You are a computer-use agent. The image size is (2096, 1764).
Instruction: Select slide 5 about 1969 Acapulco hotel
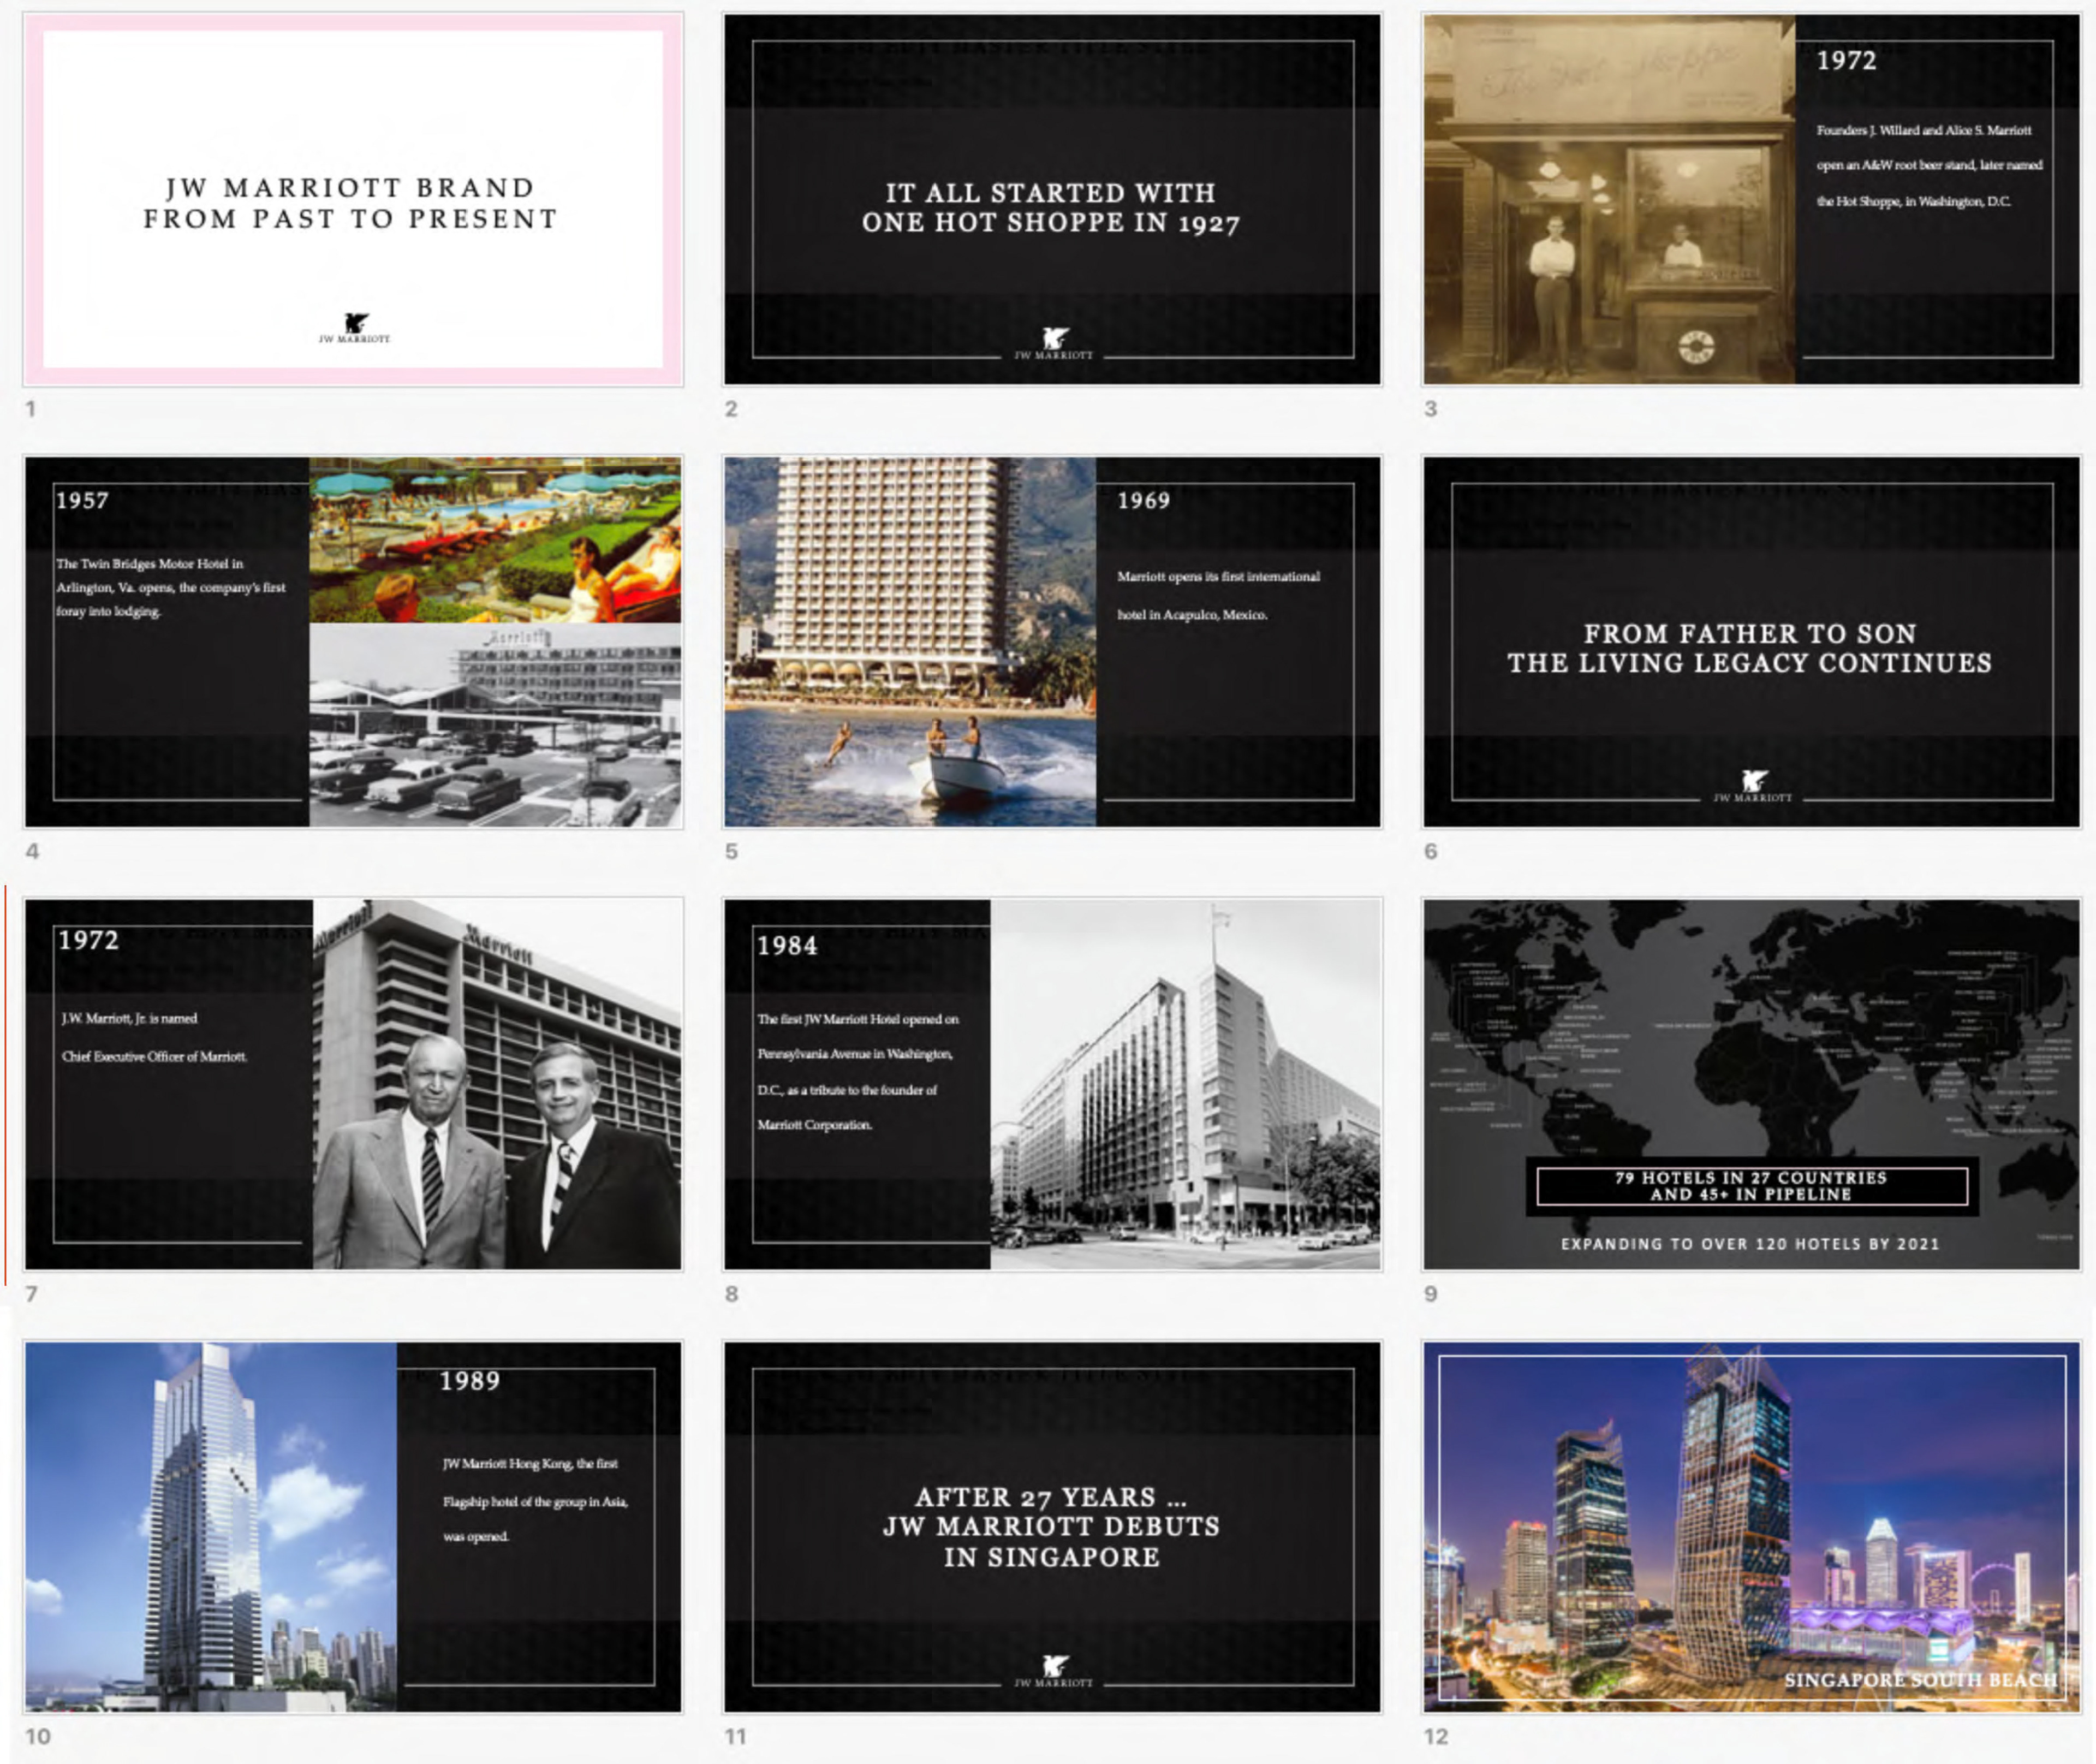click(x=1051, y=642)
